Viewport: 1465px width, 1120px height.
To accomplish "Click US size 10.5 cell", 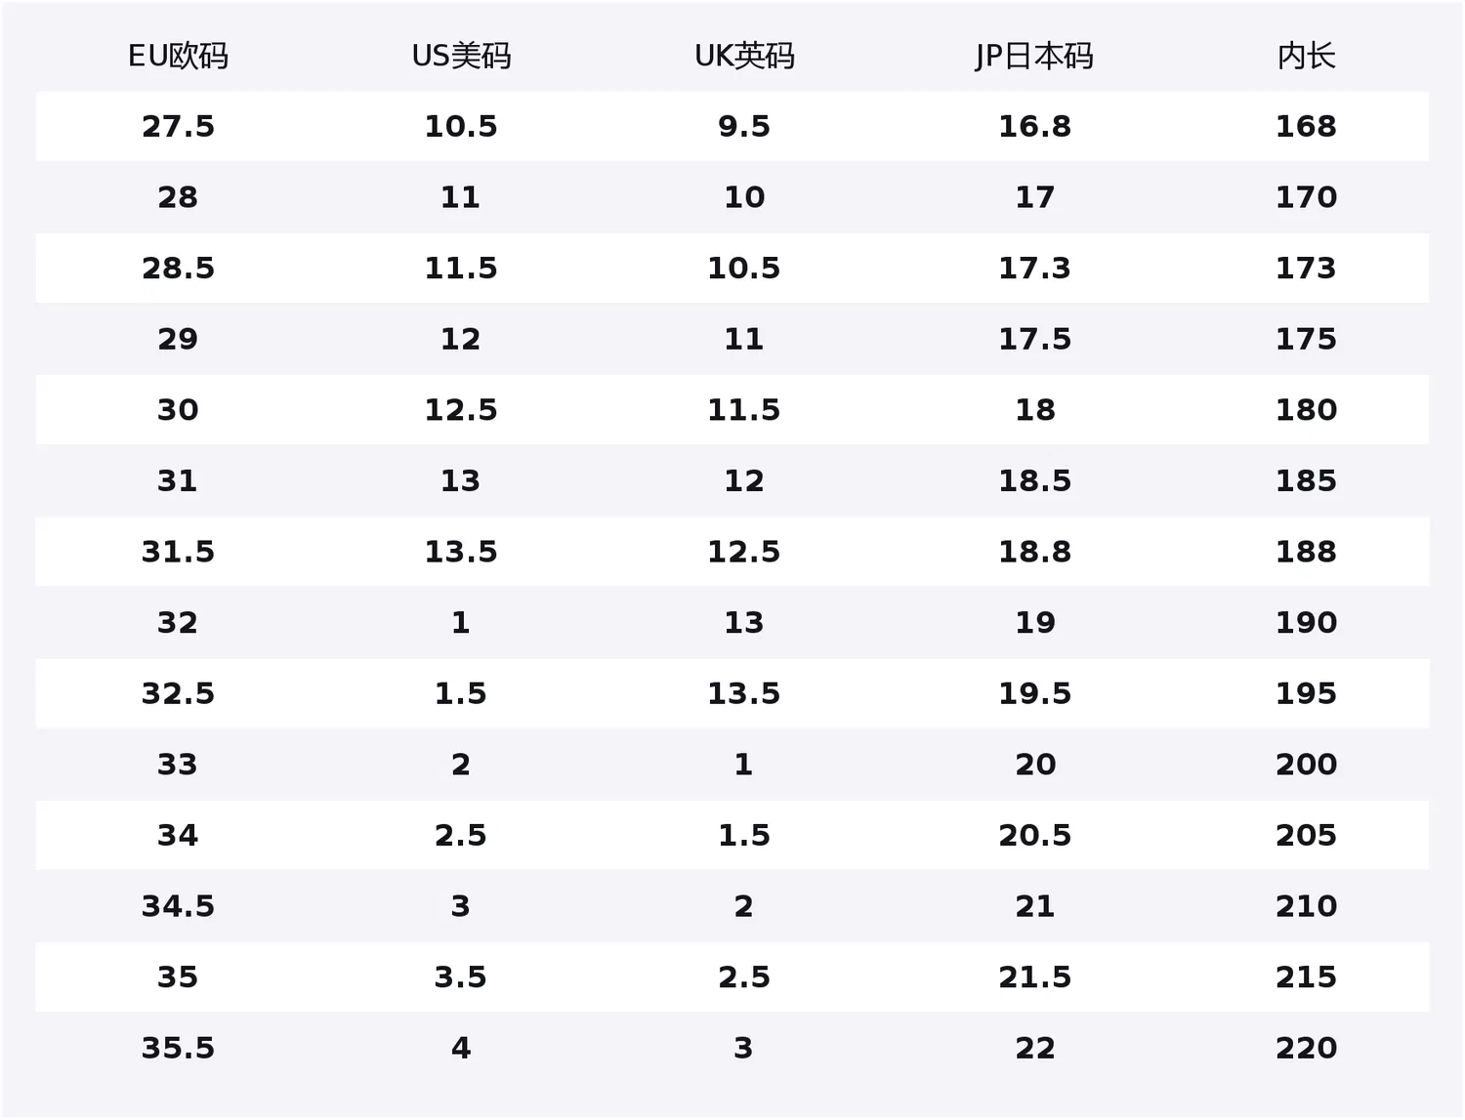I will pos(461,126).
